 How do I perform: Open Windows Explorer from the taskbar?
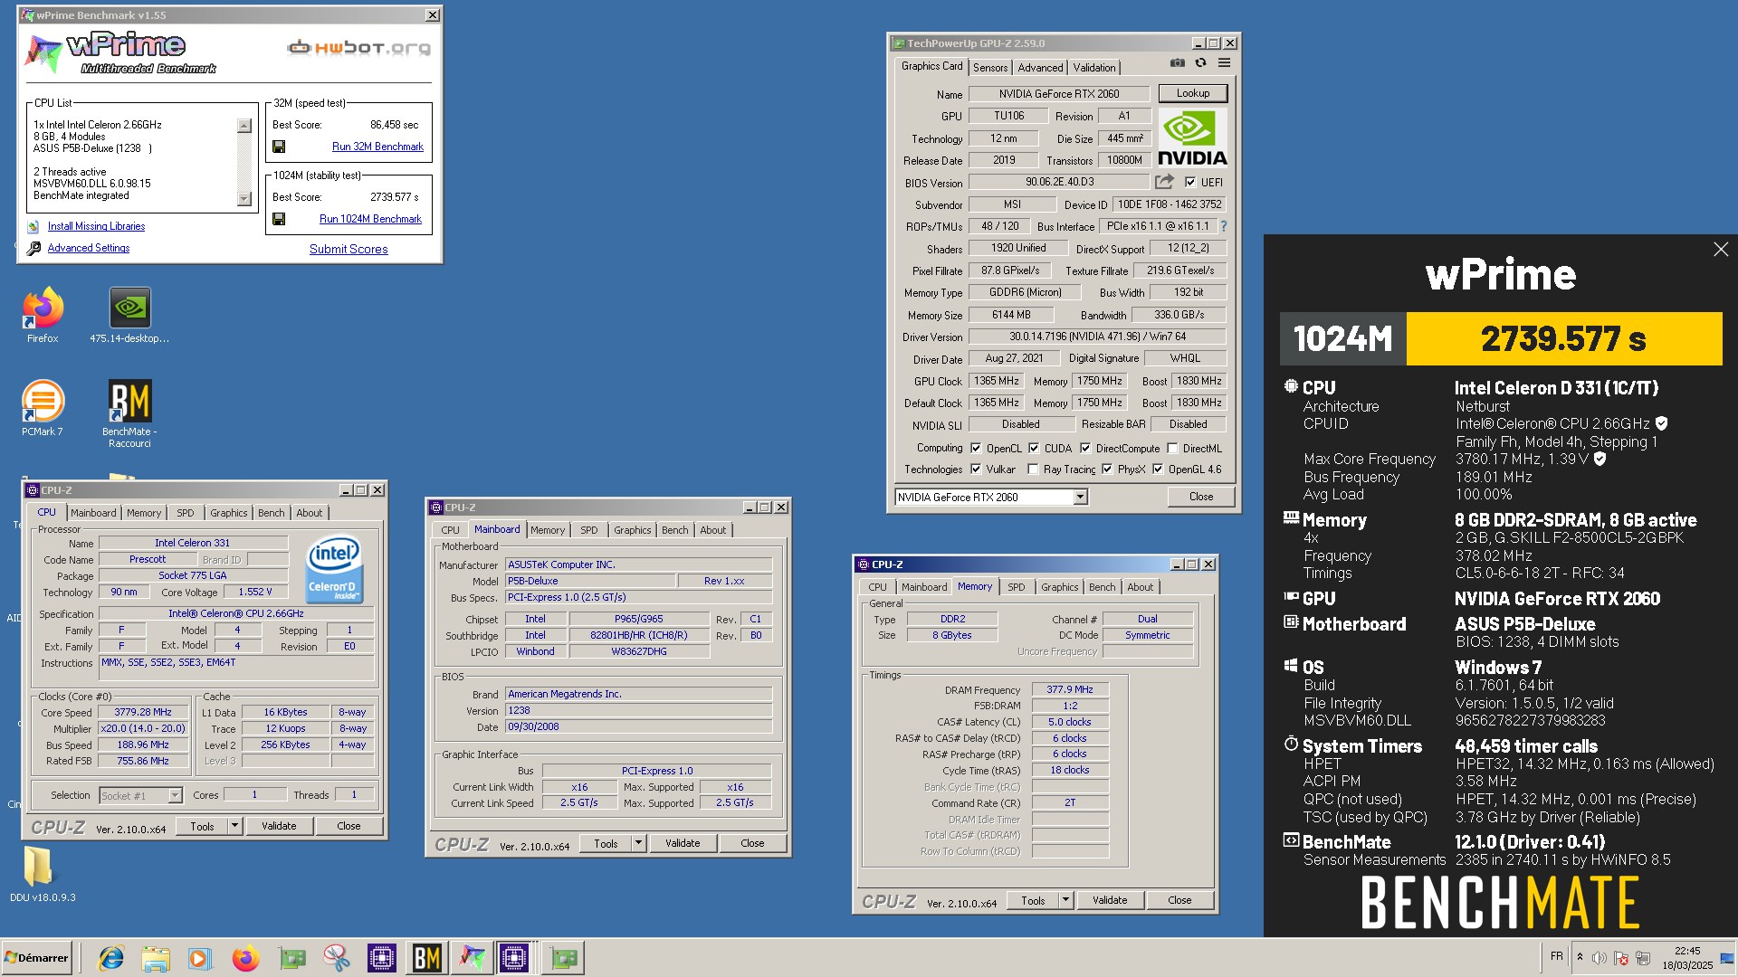coord(156,958)
